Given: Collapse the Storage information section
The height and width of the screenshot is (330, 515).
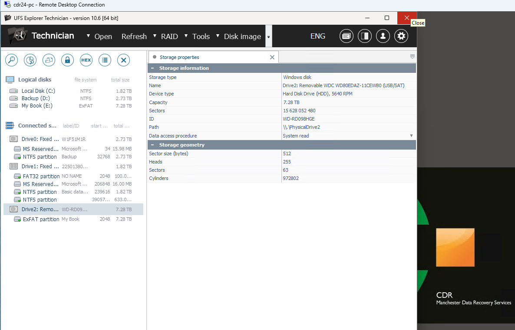Looking at the screenshot, I should coord(152,68).
